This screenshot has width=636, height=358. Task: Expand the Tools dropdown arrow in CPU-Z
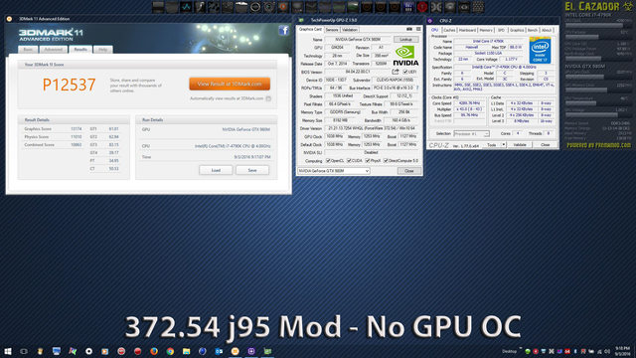click(x=504, y=144)
